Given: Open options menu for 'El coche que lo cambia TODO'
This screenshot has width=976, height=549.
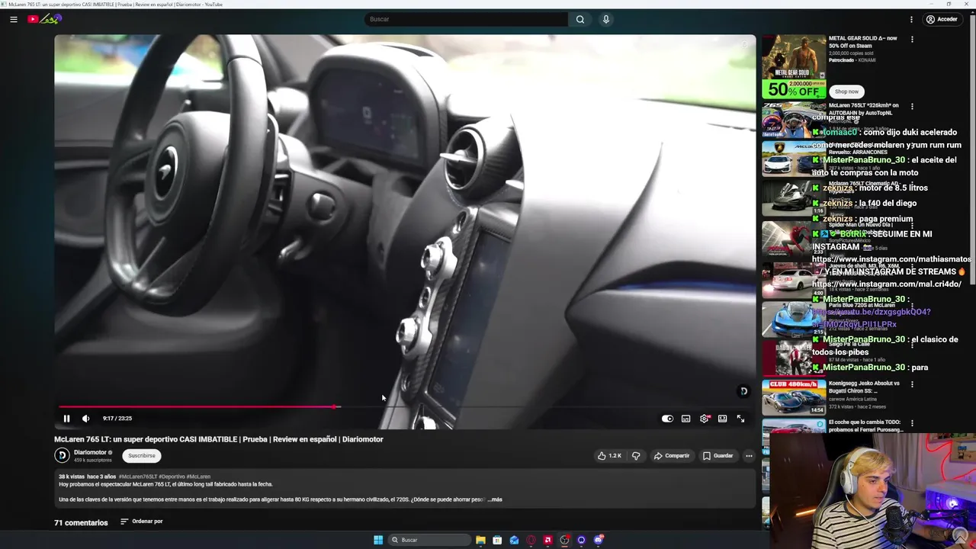Looking at the screenshot, I should (912, 423).
